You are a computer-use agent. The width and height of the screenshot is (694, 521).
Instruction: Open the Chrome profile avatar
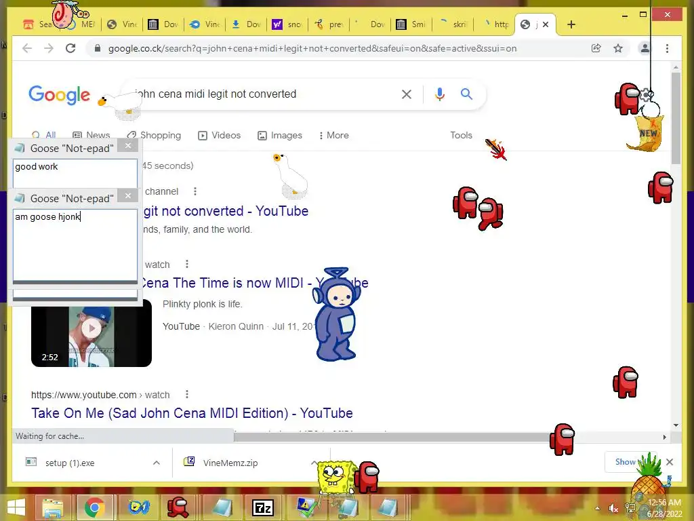tap(645, 48)
